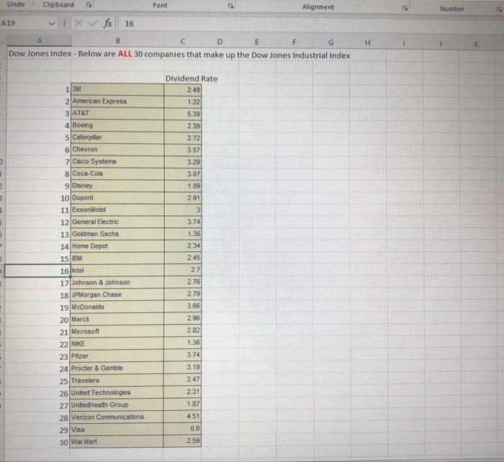Select Verizon dividend rate 4.51
Image resolution: width=504 pixels, height=462 pixels.
182,417
